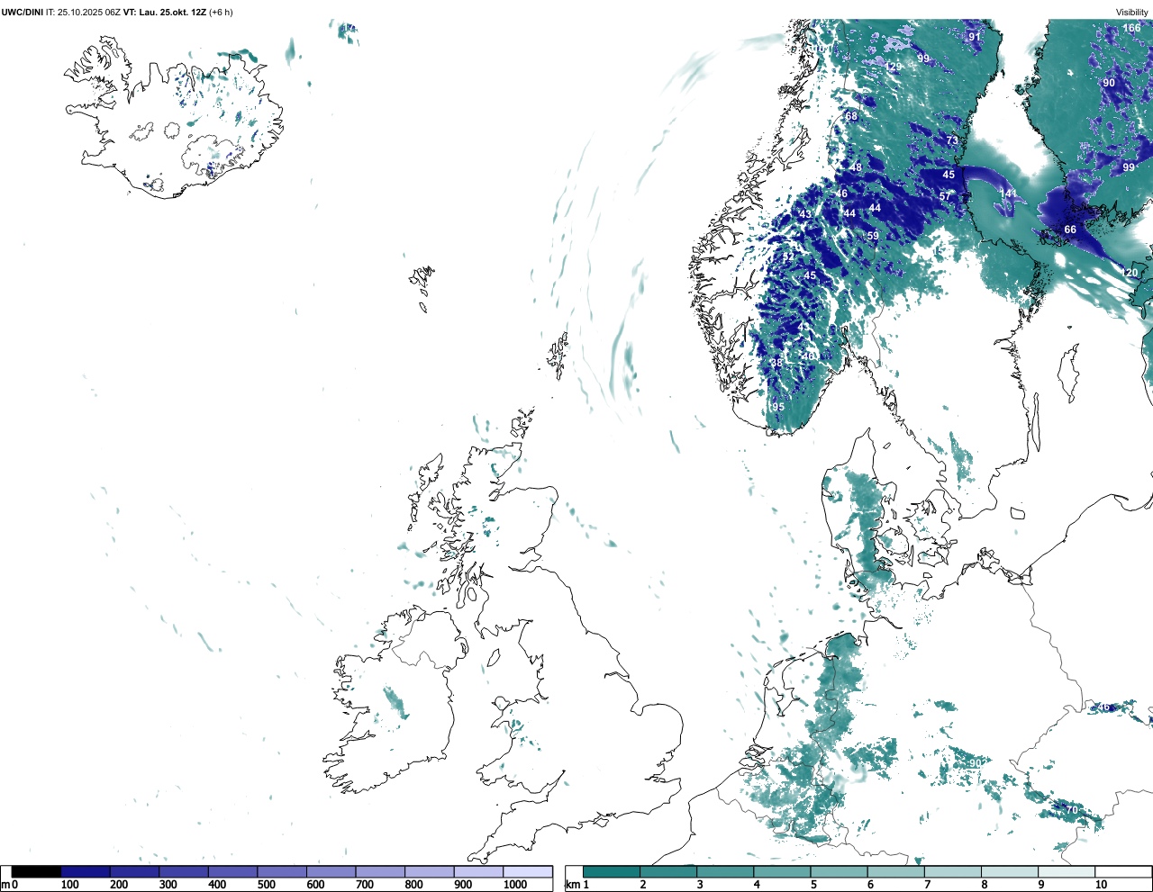1153x892 pixels.
Task: Click the 'UWC/DINI' model label
Action: tap(22, 12)
